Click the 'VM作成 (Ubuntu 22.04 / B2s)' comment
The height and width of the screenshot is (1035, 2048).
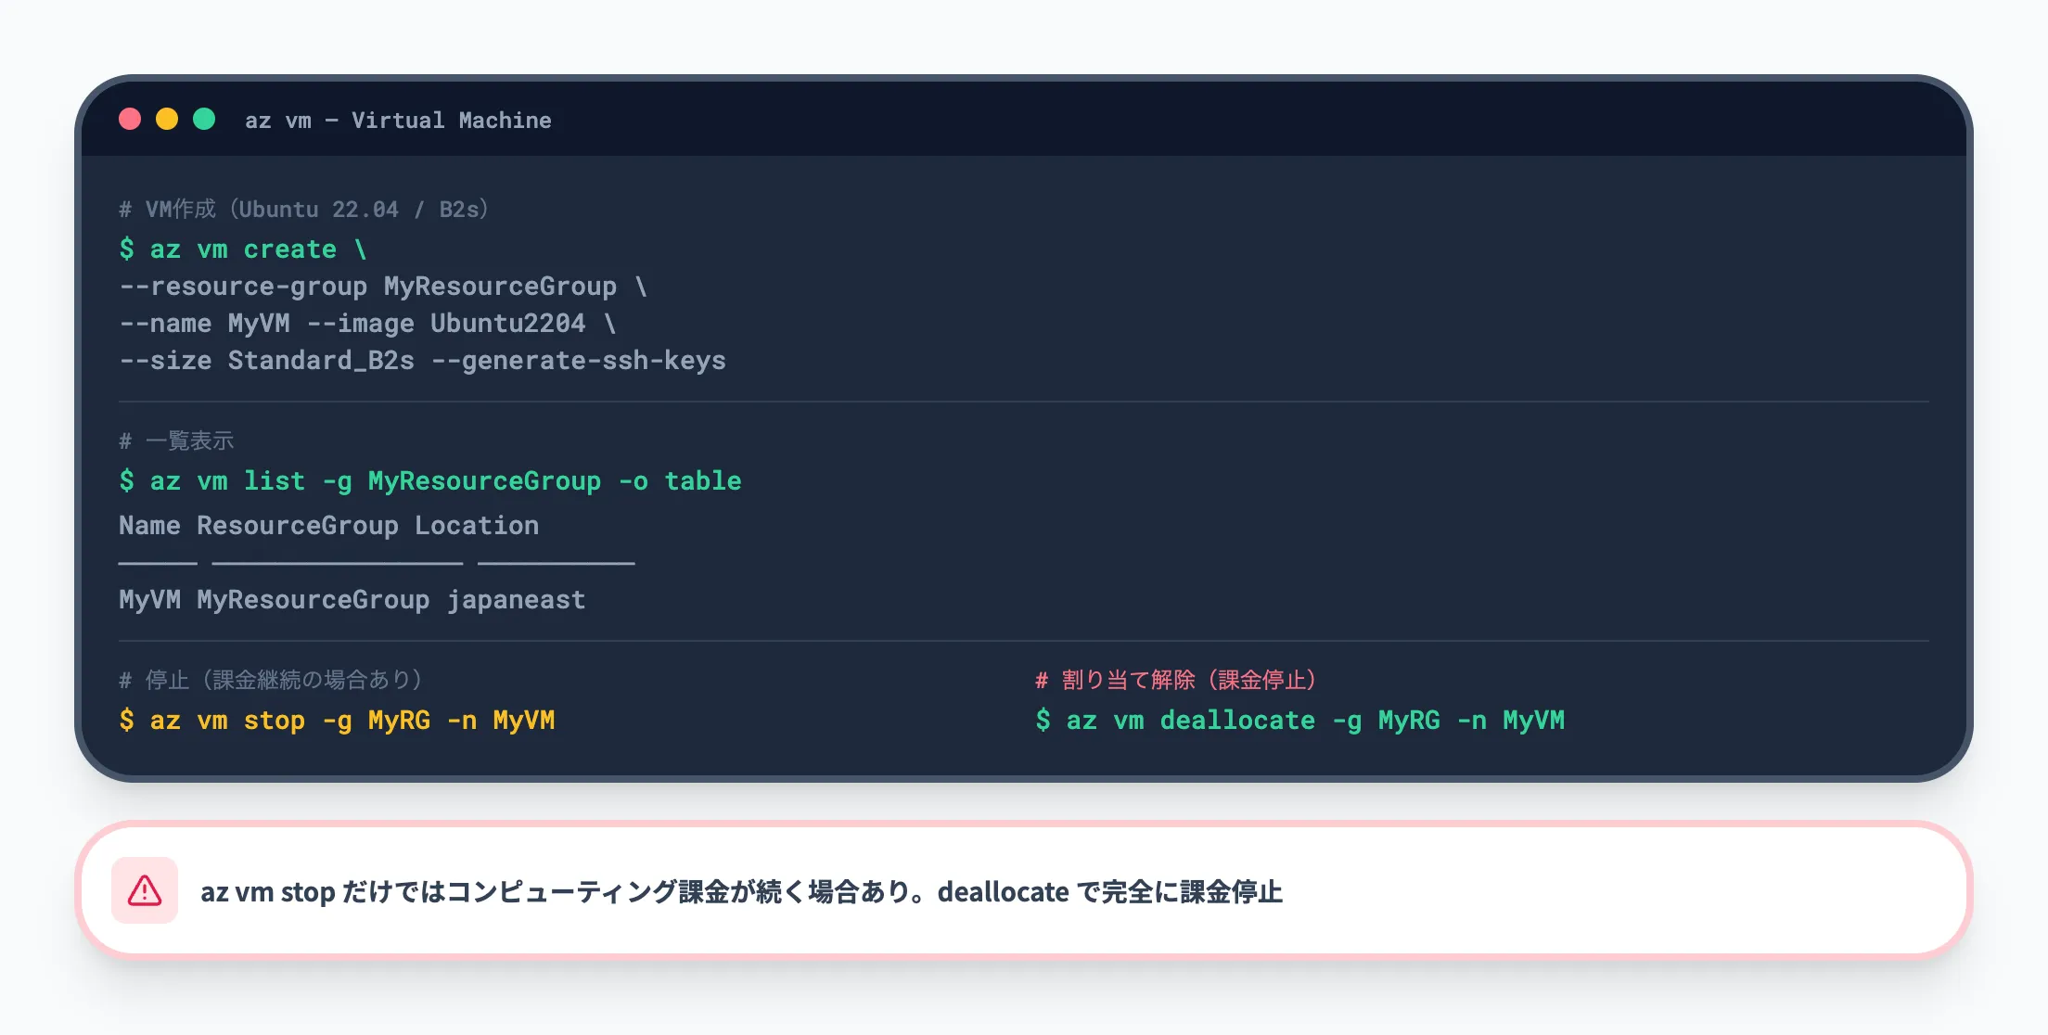coord(303,210)
